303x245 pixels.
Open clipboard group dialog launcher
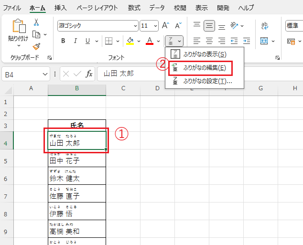[x=50, y=58]
